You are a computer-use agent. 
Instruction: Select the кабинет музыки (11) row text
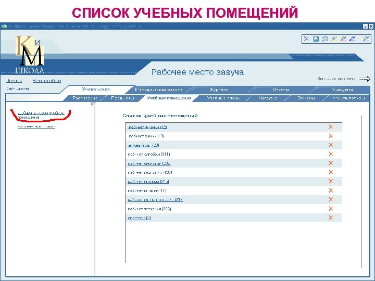(x=147, y=190)
